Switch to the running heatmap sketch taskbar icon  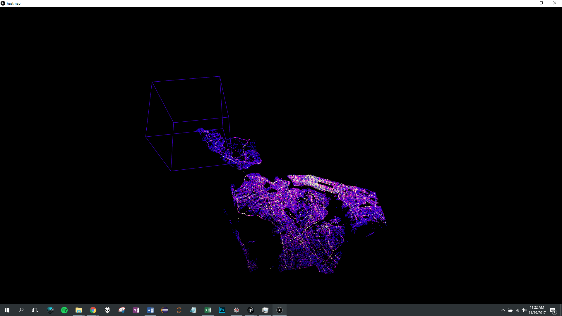coord(280,310)
